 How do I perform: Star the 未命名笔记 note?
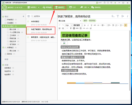[28, 22]
